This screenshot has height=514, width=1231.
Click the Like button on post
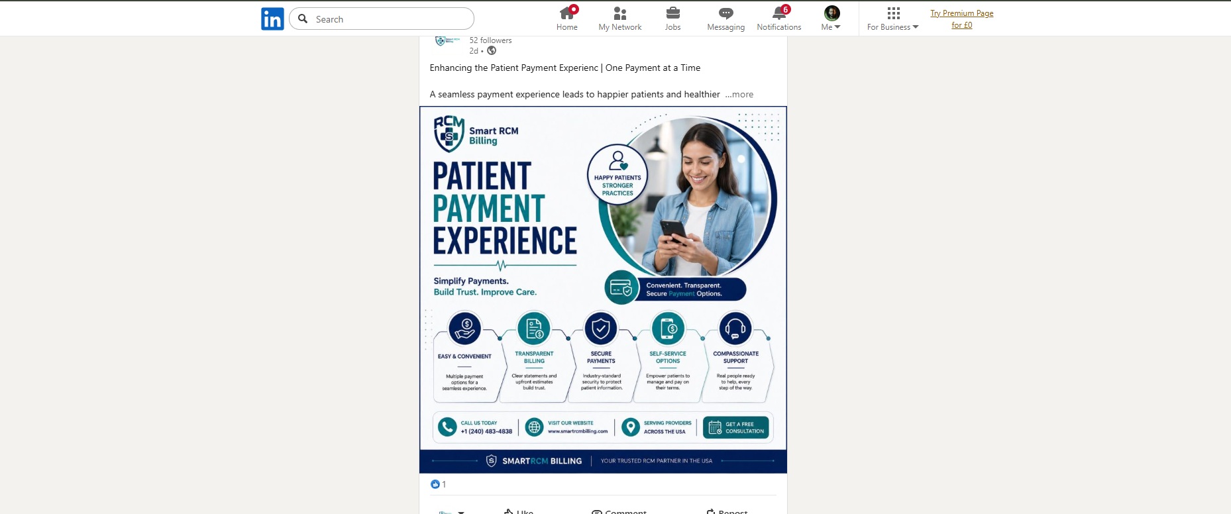click(518, 511)
